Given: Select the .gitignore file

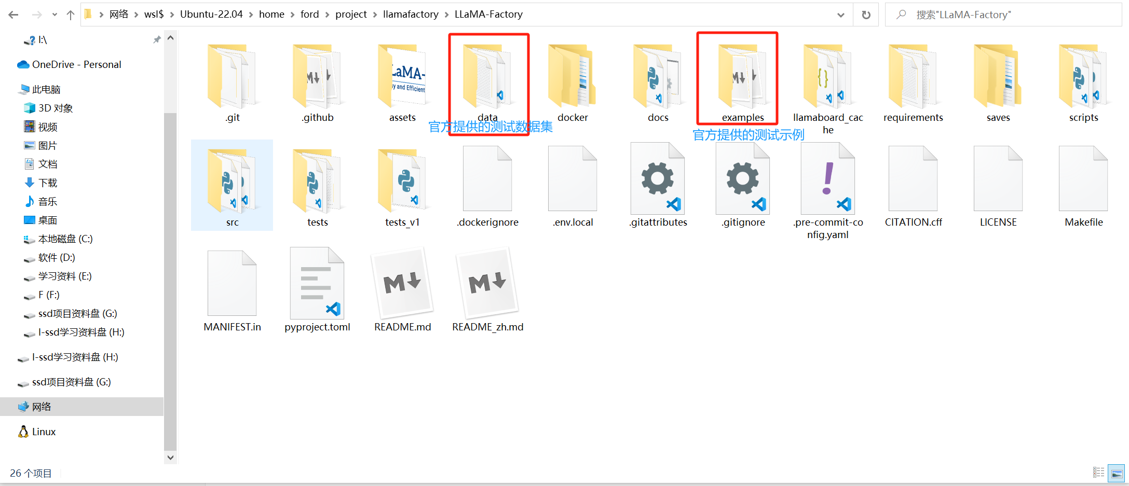Looking at the screenshot, I should pos(743,186).
